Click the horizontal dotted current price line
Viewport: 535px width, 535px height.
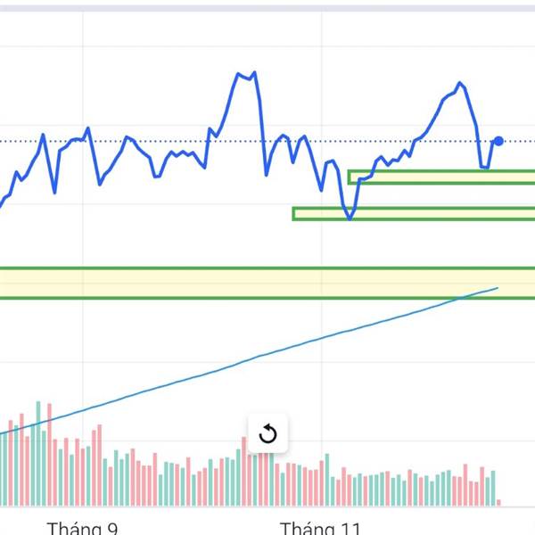coord(178,141)
